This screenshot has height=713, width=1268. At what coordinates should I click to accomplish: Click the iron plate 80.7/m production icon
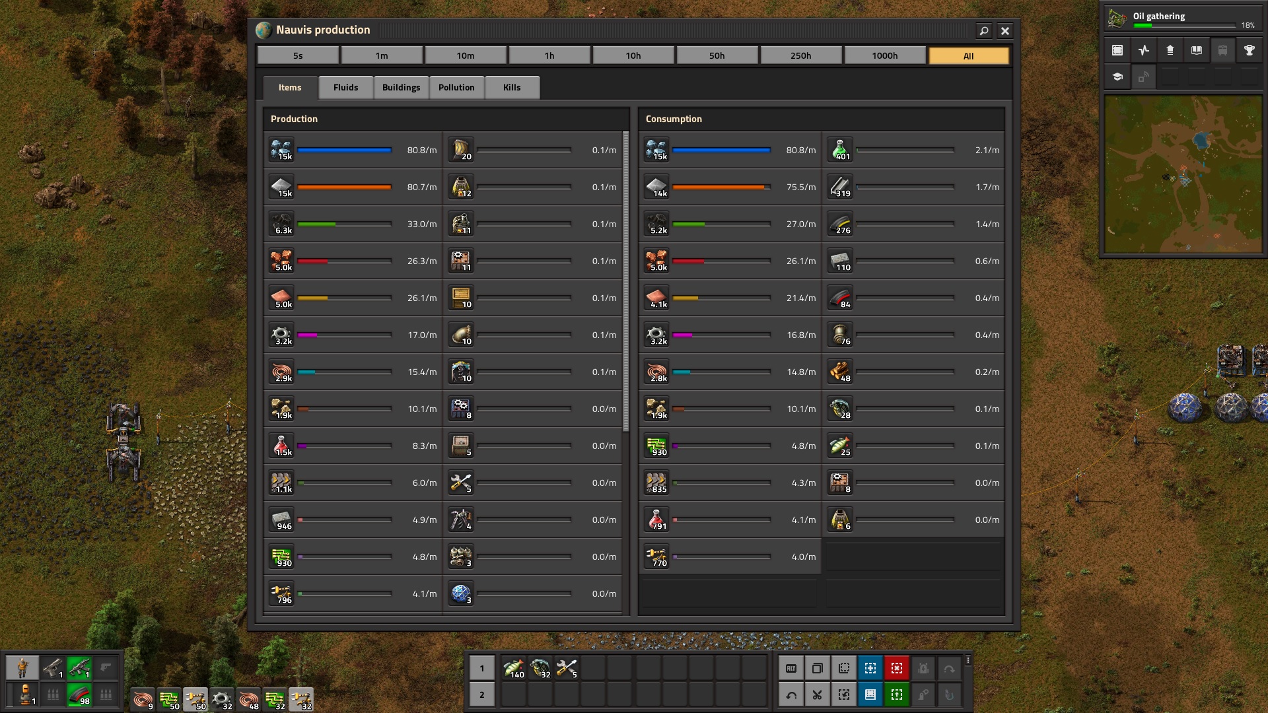tap(282, 187)
